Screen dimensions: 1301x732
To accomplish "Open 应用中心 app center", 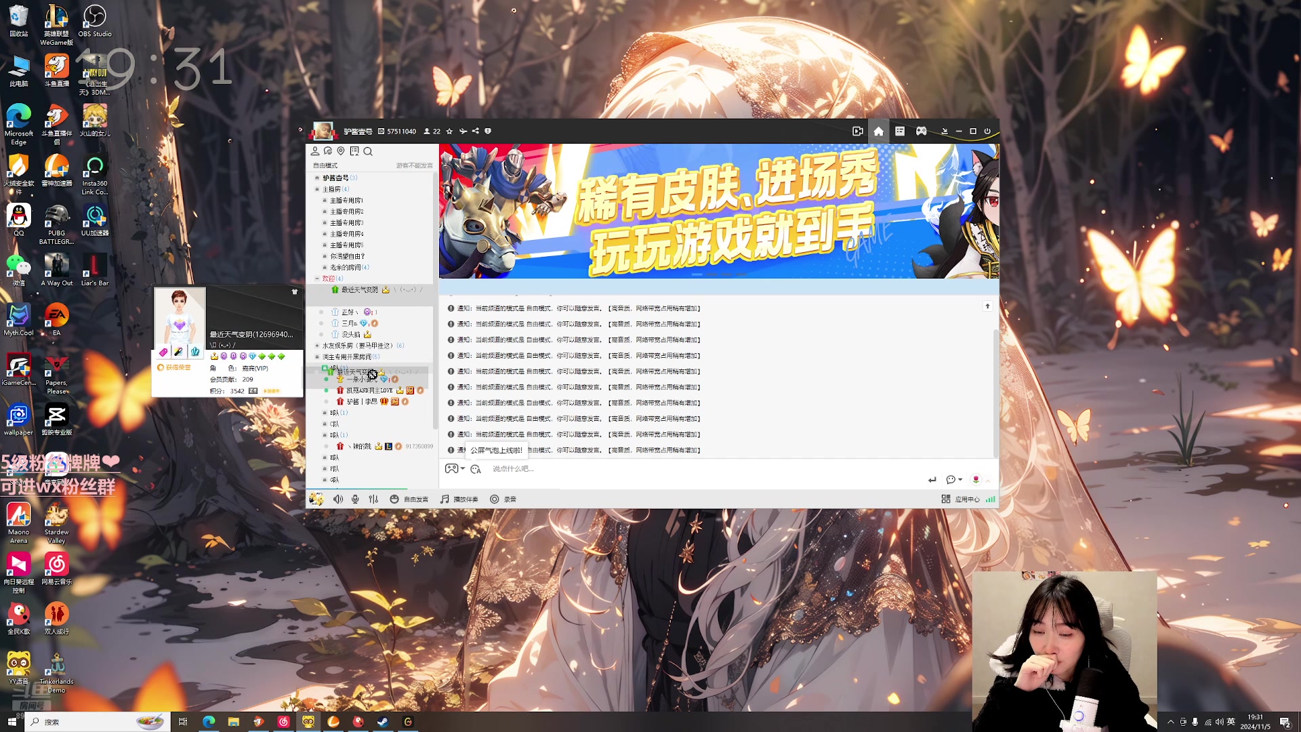I will (x=960, y=500).
